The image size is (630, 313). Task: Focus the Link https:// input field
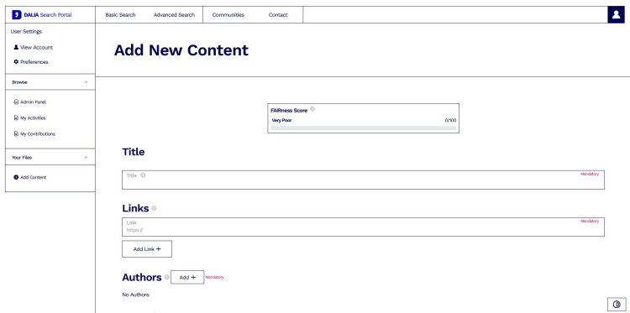(x=363, y=227)
